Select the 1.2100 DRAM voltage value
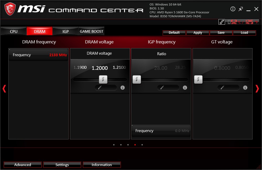Viewport: 262px width, 170px height. click(x=119, y=67)
